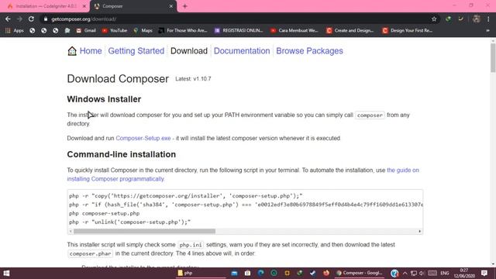Click the inline 'php.ini' code text
The image size is (496, 279).
pos(191,245)
